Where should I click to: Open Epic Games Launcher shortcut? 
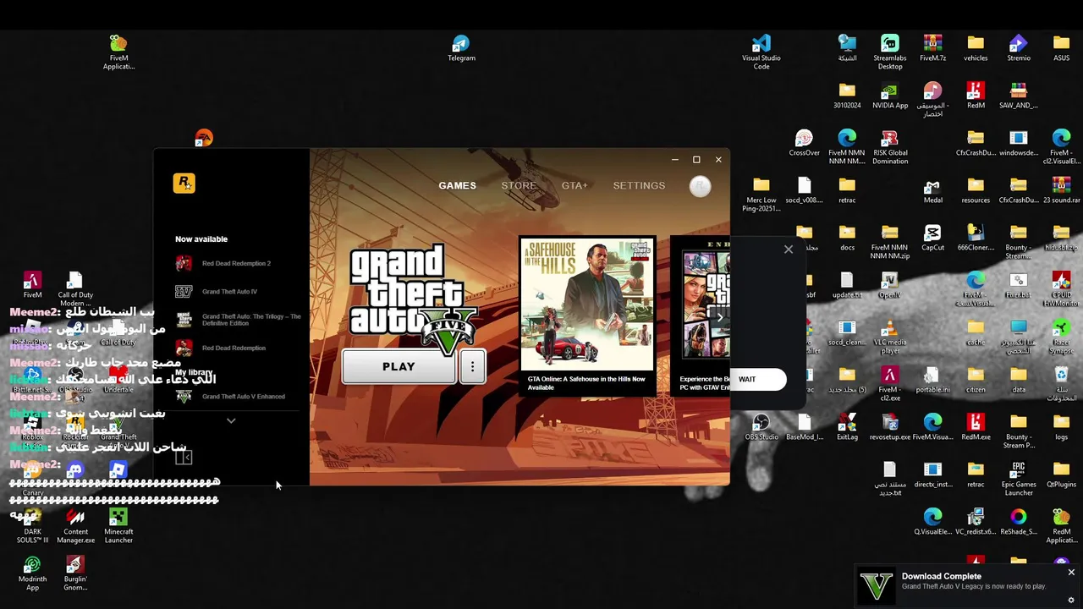[x=1019, y=478]
